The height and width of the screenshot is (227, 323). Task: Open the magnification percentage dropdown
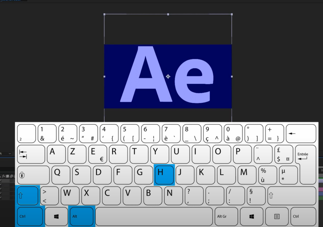tap(6, 153)
